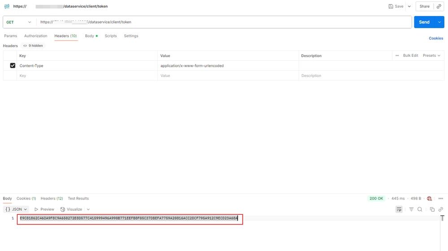Search within the response body
This screenshot has height=251, width=448.
click(420, 209)
